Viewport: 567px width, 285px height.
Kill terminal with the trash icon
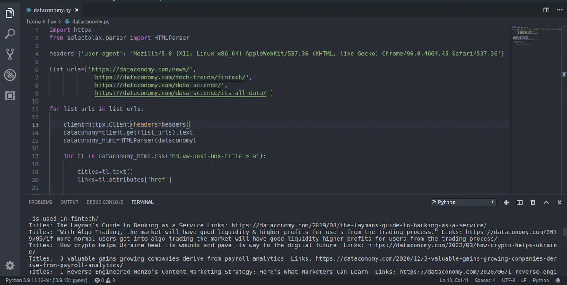[533, 202]
